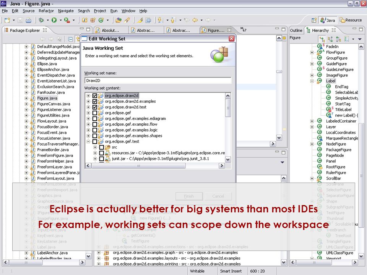The width and height of the screenshot is (367, 275).
Task: Jump to Previous Annotation icon
Action: click(x=173, y=20)
